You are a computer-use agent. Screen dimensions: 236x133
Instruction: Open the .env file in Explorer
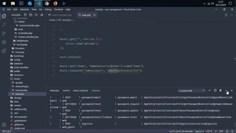click(x=16, y=113)
